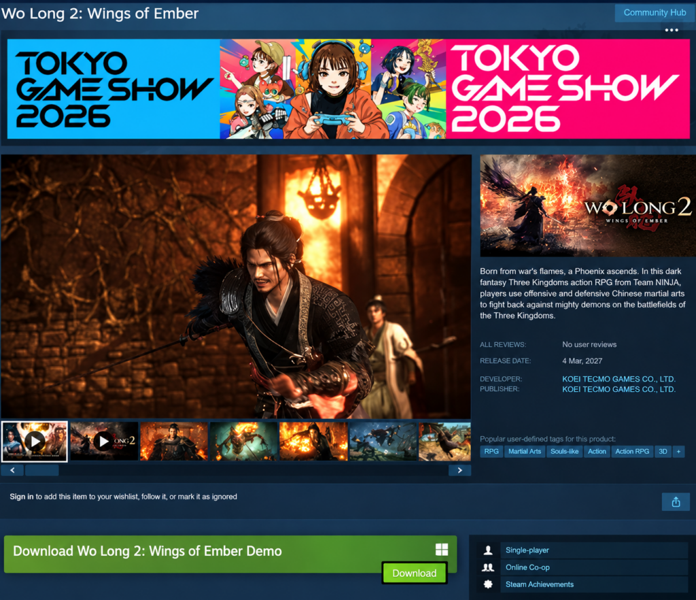Click the 'Download Wo Long 2: Wings of Ember Demo' heading
Screen dimensions: 696x600
[x=147, y=551]
